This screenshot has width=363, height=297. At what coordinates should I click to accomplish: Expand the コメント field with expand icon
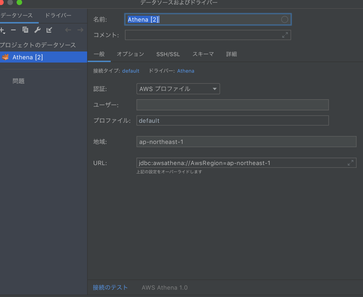click(x=285, y=35)
